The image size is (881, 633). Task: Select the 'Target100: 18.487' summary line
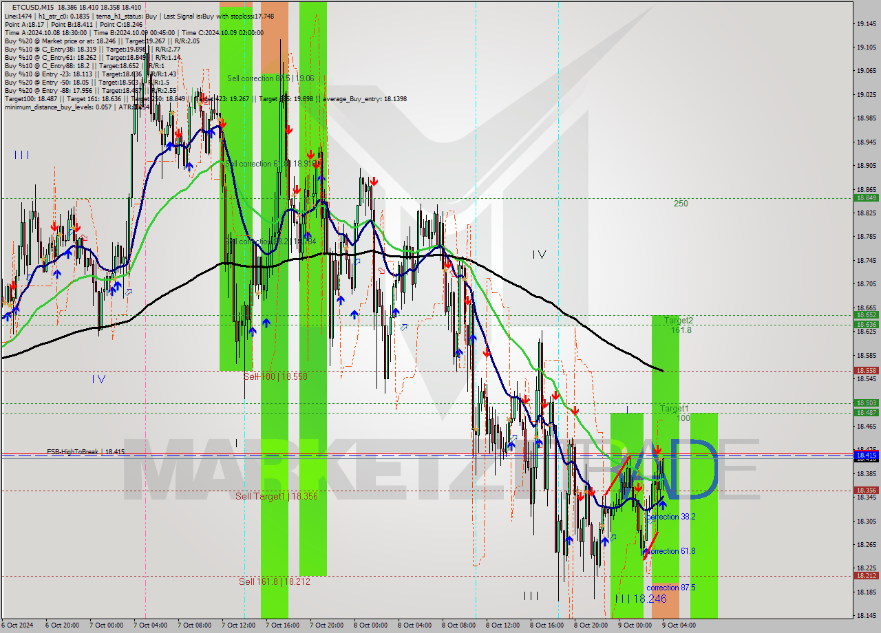205,98
